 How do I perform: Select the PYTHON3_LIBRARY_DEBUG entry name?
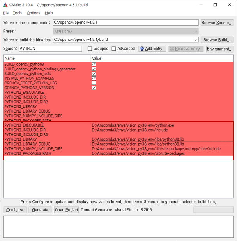[x=27, y=144]
